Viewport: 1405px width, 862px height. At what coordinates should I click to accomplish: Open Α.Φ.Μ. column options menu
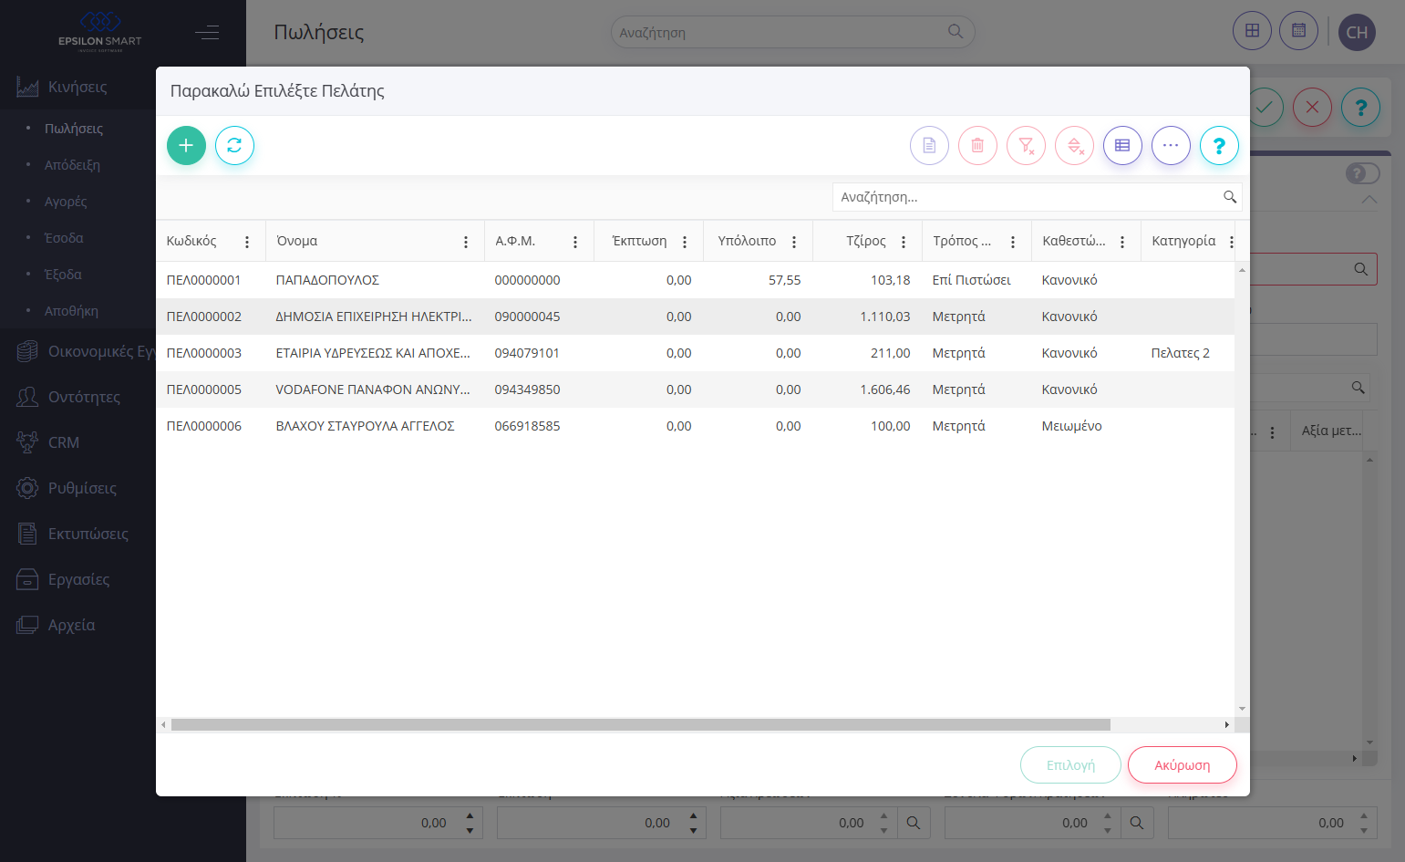[575, 242]
